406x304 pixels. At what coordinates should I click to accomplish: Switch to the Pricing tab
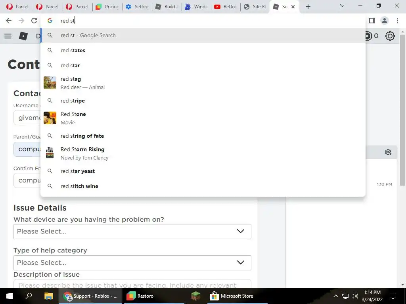click(x=107, y=7)
